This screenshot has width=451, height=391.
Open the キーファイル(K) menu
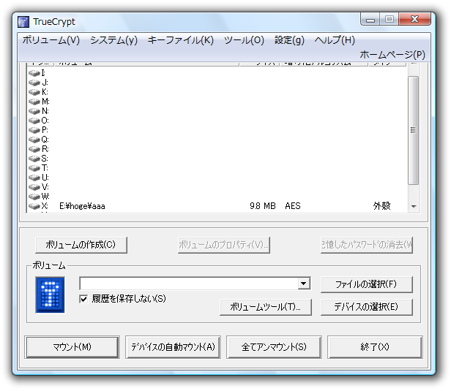pyautogui.click(x=181, y=40)
